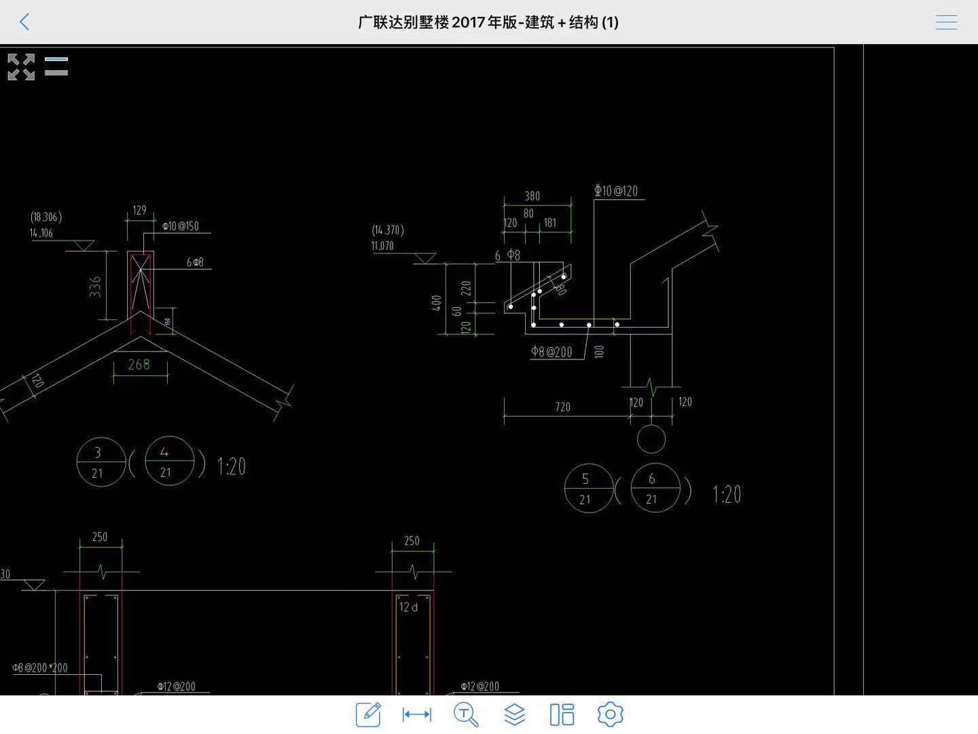Open the settings gear icon
978x734 pixels.
(x=611, y=714)
